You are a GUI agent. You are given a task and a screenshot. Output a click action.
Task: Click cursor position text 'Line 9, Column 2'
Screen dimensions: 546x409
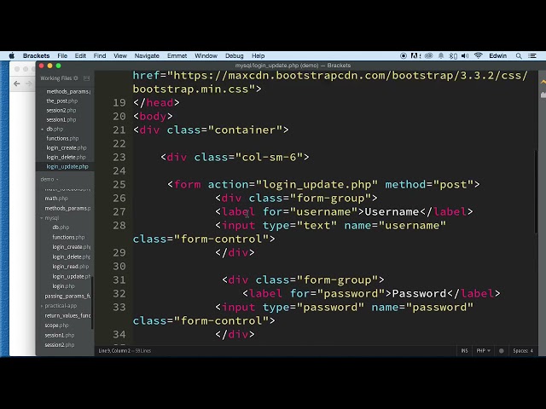[114, 351]
